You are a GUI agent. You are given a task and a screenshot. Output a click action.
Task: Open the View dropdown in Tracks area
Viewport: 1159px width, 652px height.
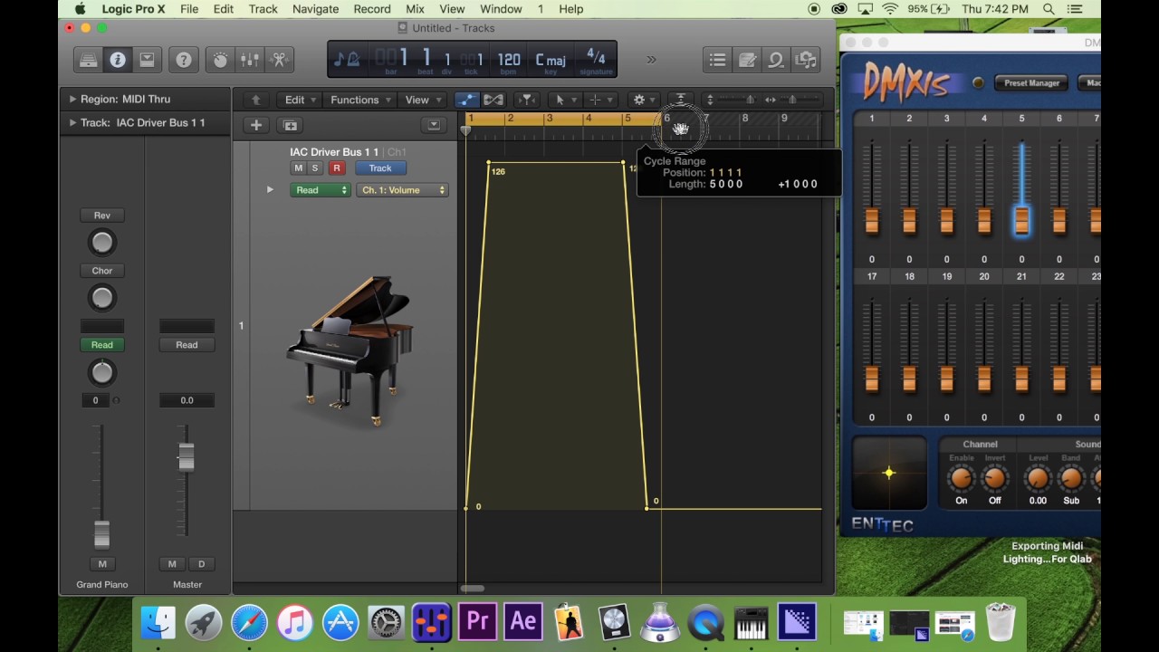[x=423, y=100]
